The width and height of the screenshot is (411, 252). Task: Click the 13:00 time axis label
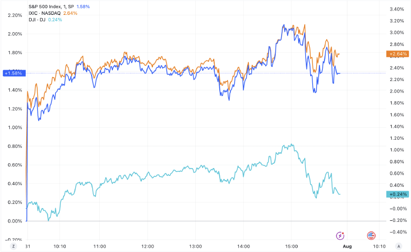(x=196, y=246)
